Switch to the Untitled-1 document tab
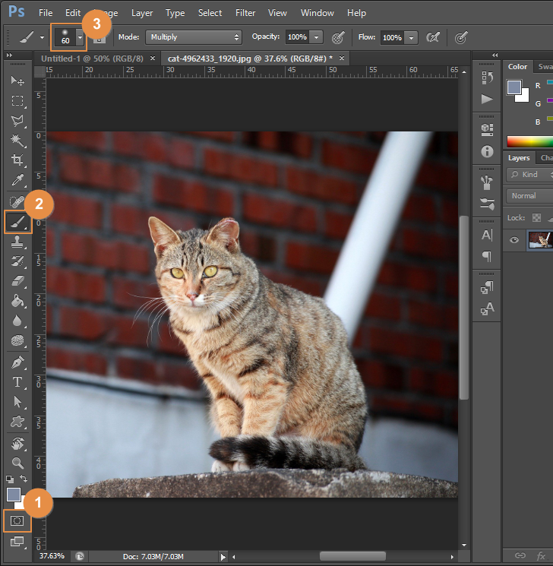This screenshot has height=566, width=553. (x=92, y=58)
